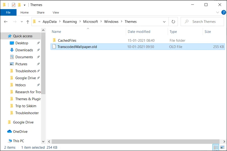The image size is (227, 151).
Task: Expand the chevron after Microsoft breadcrumb
Action: coord(101,22)
